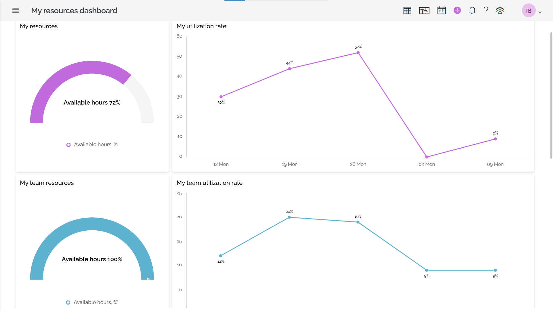The width and height of the screenshot is (553, 311).
Task: Open the settings gear icon
Action: [500, 10]
